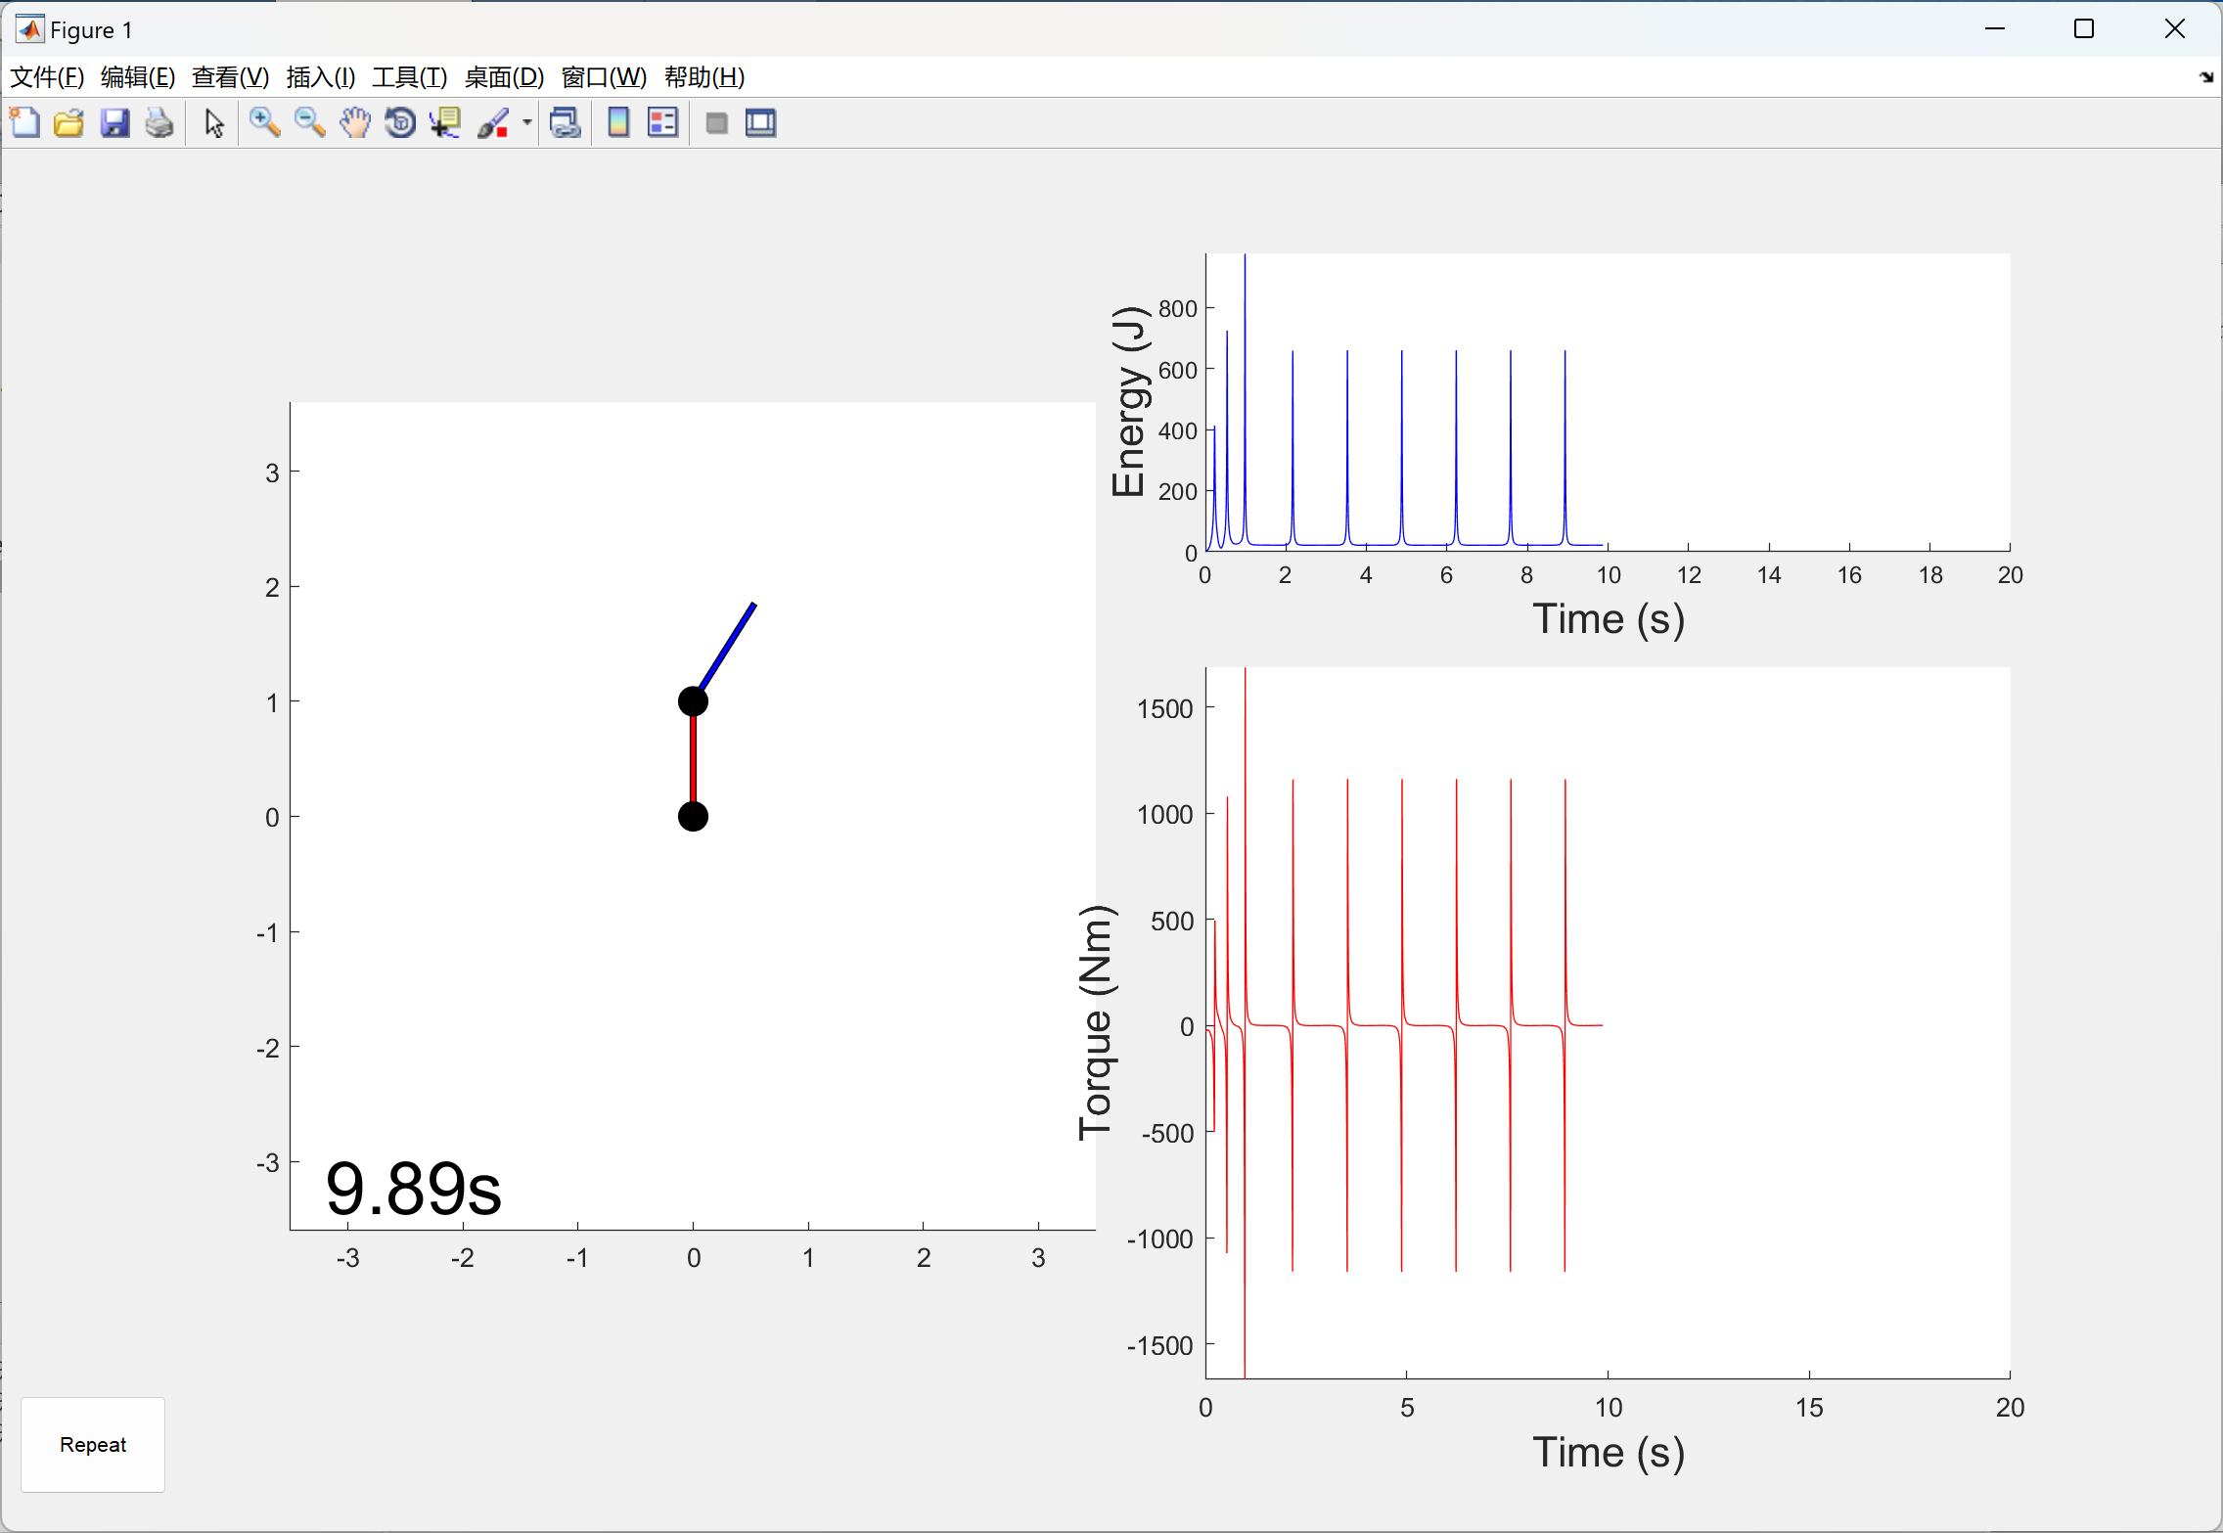Toggle the Edit Plot arrow tool

[x=214, y=123]
